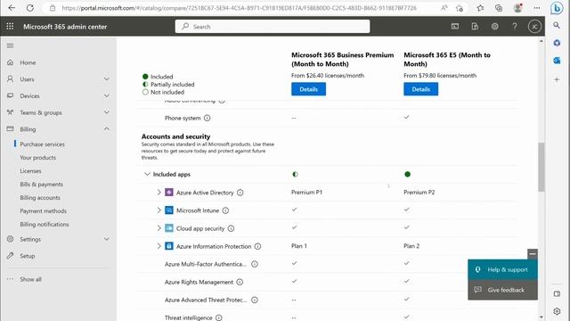Image resolution: width=570 pixels, height=321 pixels.
Task: Collapse the Included apps section
Action: click(147, 175)
